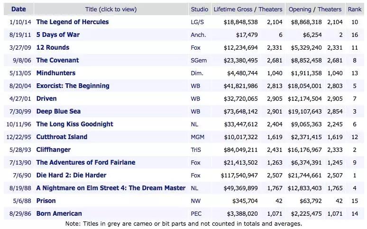Open The Long Kiss Goodnight

74,124
